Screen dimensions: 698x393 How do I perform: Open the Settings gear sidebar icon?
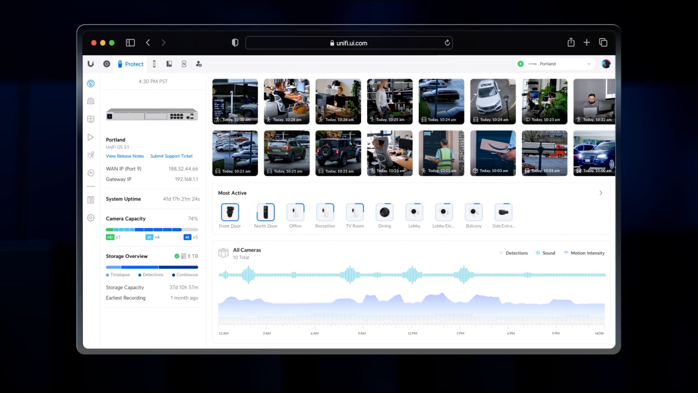point(91,218)
